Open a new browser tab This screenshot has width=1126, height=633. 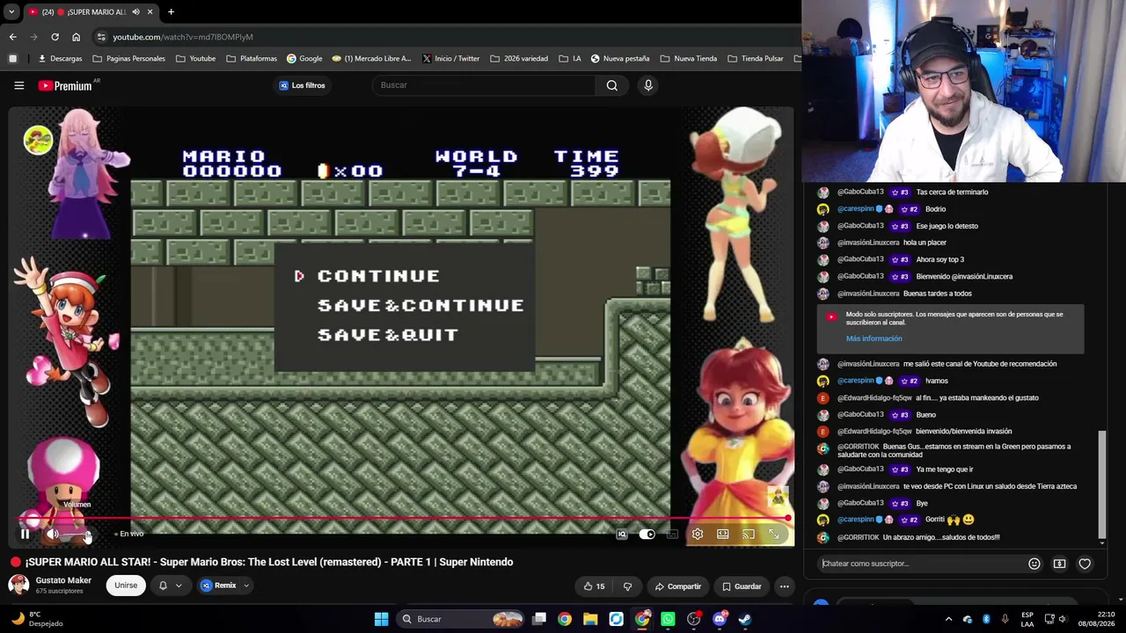coord(171,11)
